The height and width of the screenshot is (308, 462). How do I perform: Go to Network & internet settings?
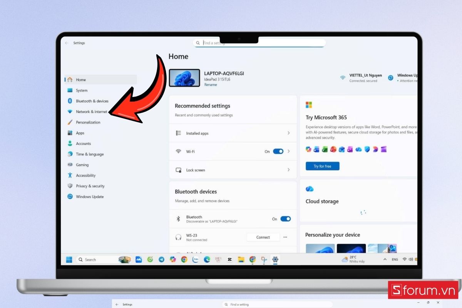[x=92, y=112]
